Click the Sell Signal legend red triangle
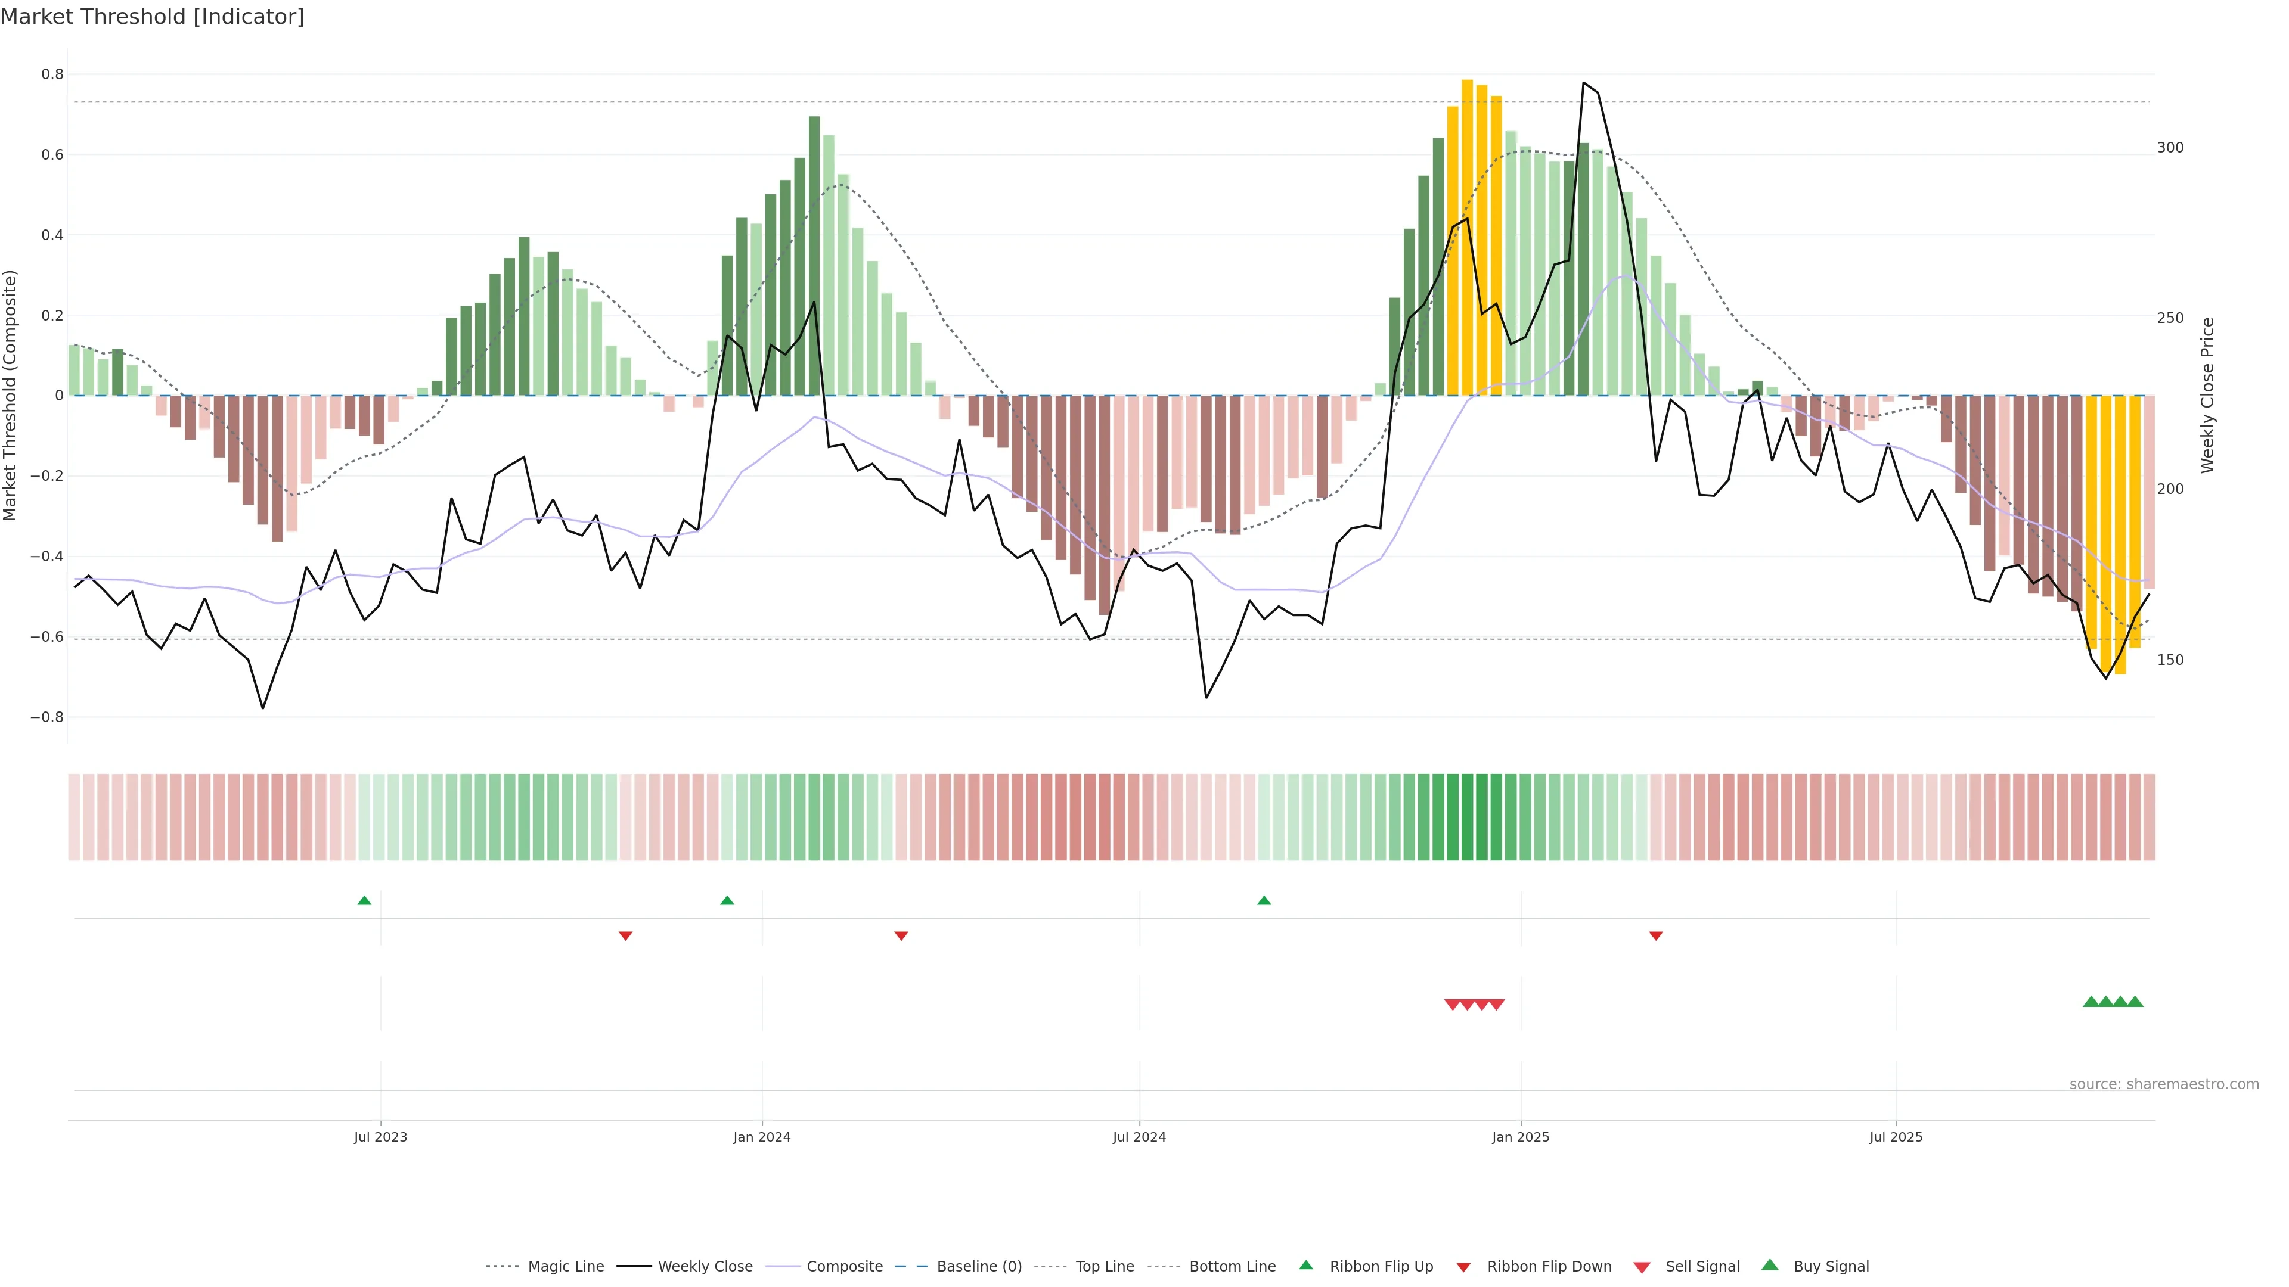The height and width of the screenshot is (1287, 2289). click(x=1641, y=1267)
